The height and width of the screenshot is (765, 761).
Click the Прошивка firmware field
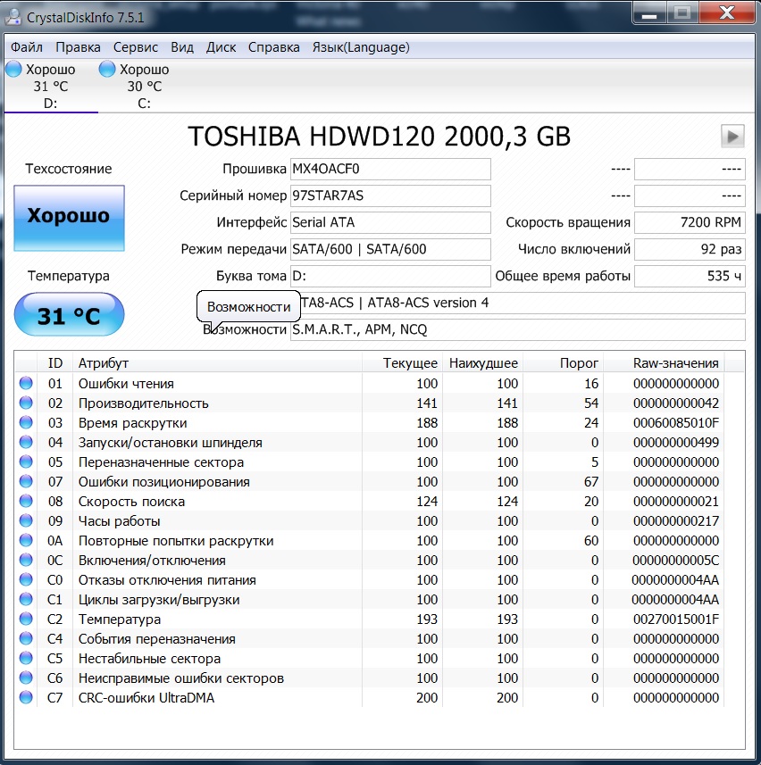(390, 169)
